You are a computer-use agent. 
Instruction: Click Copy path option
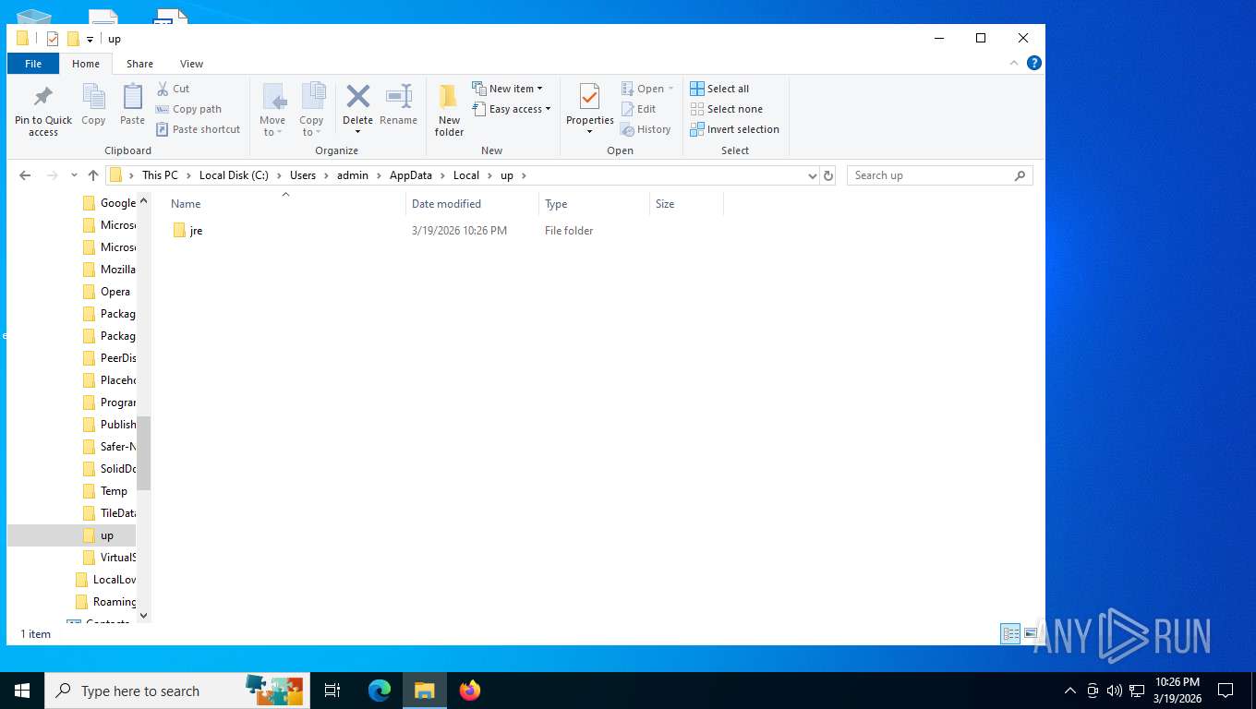pyautogui.click(x=188, y=109)
